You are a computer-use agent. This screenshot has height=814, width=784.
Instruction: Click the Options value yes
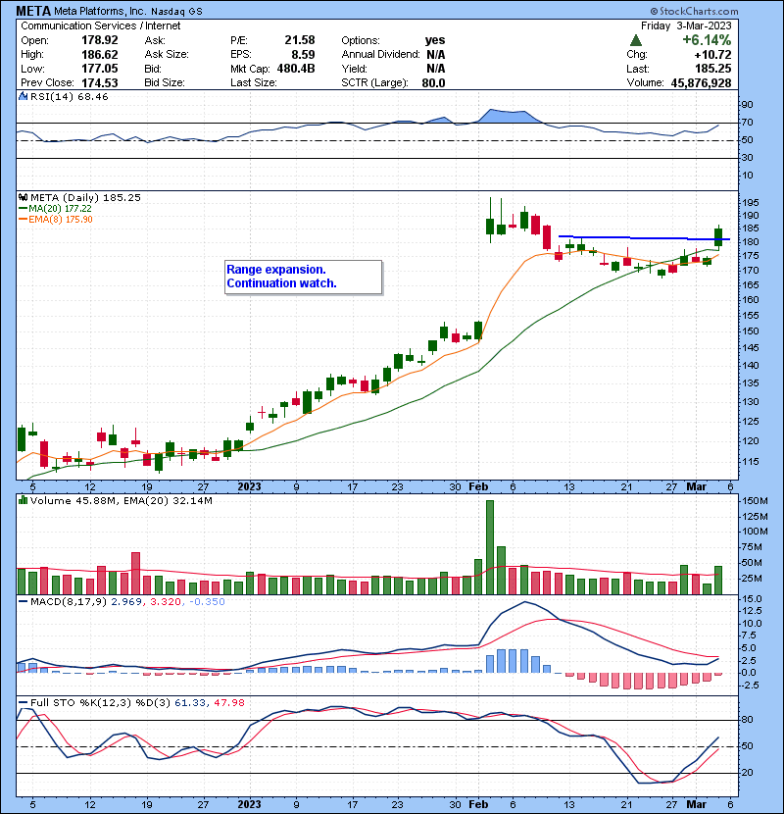coord(435,40)
